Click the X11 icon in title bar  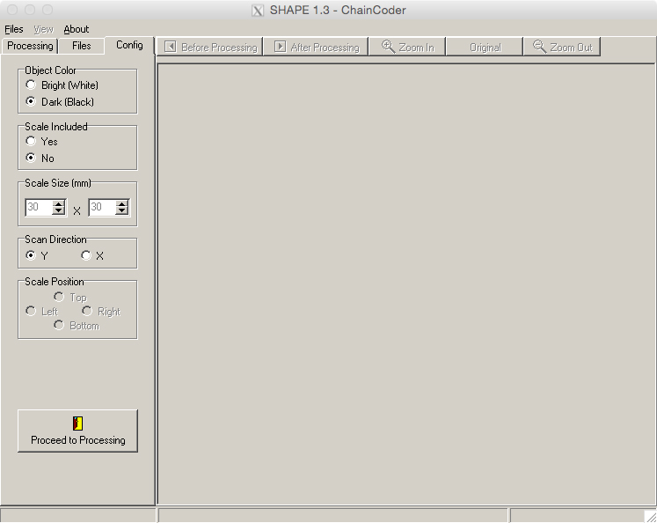[258, 10]
